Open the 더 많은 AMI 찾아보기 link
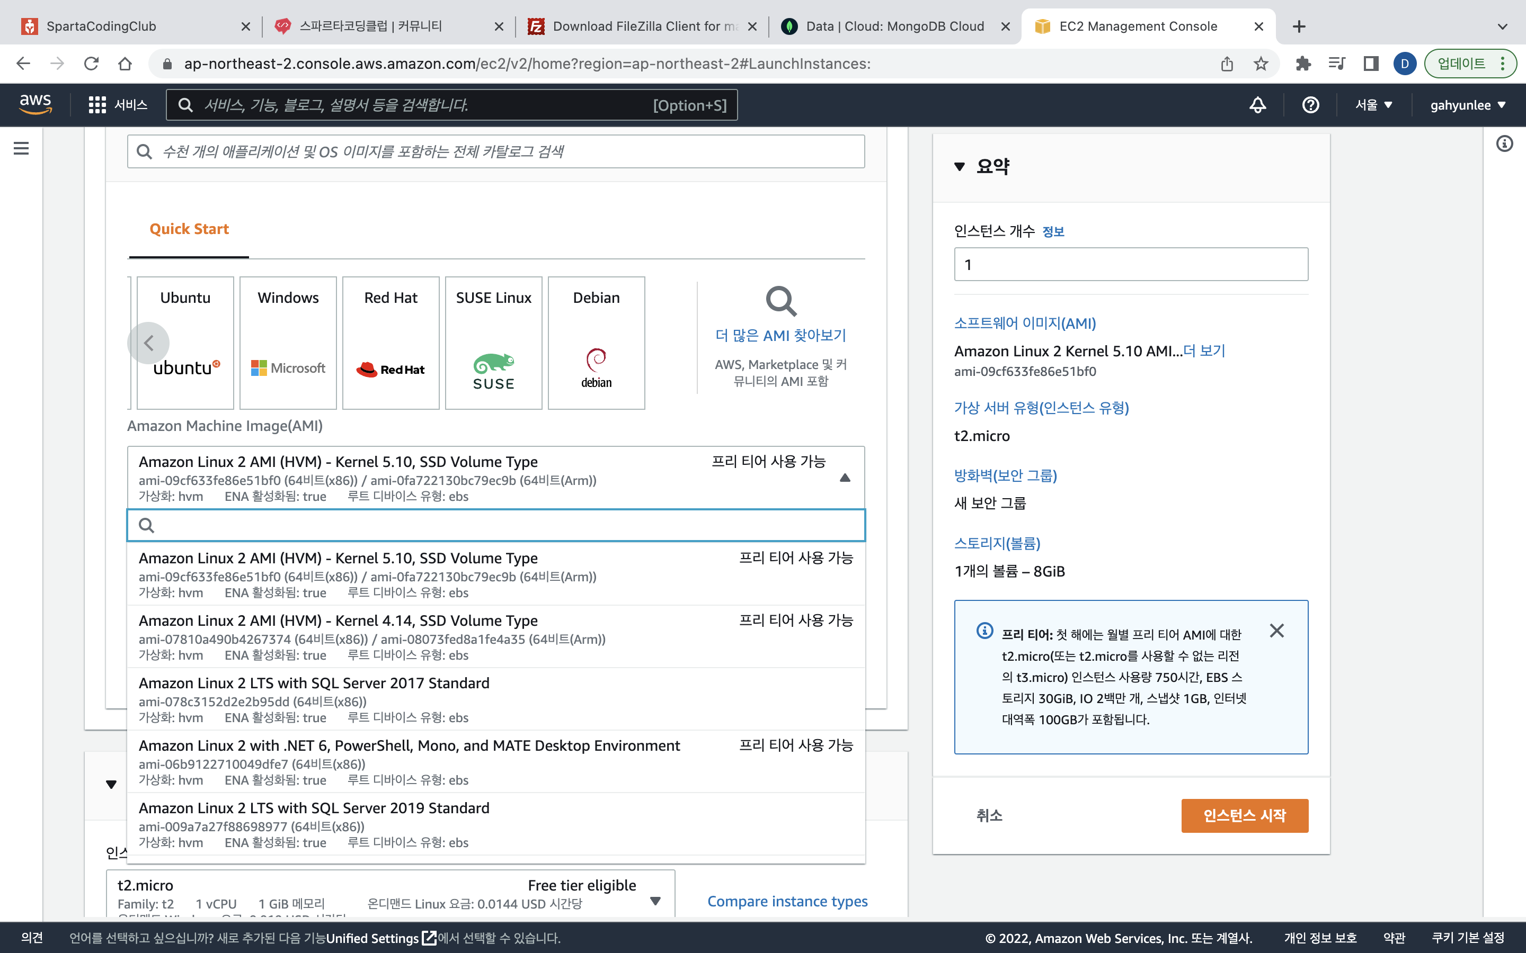This screenshot has height=953, width=1526. [x=780, y=335]
